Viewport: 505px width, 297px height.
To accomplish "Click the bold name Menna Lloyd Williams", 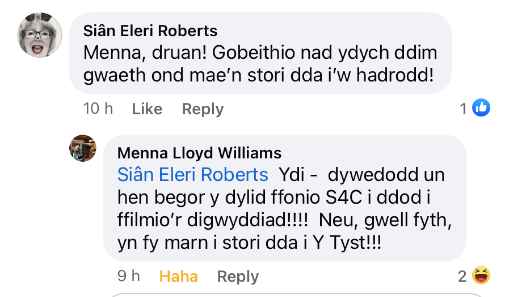I will (x=199, y=153).
